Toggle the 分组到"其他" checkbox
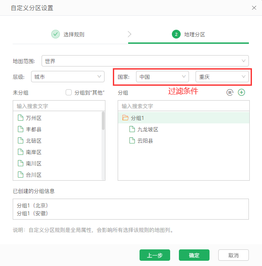The width and height of the screenshot is (262, 266). 69,92
